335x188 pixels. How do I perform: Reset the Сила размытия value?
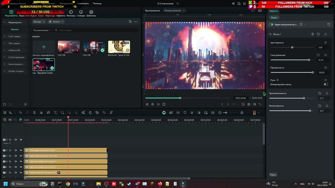(x=318, y=55)
